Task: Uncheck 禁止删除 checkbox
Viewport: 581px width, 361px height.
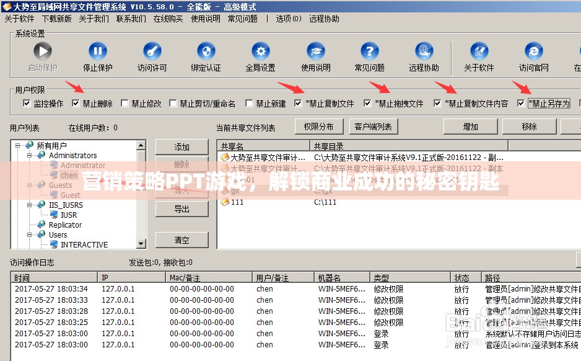Action: pyautogui.click(x=76, y=103)
